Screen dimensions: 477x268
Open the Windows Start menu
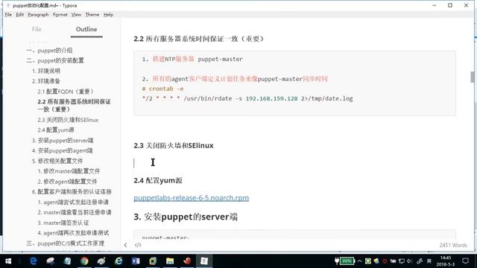[x=8, y=261]
